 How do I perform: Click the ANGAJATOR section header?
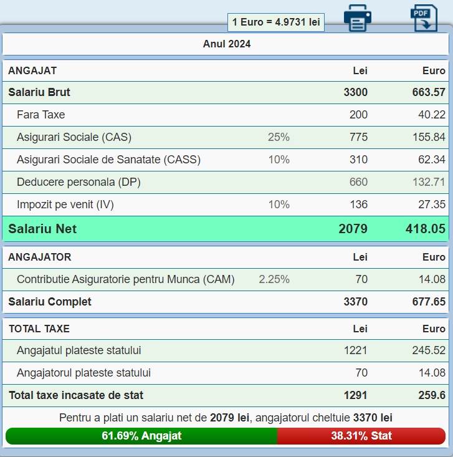[x=40, y=257]
